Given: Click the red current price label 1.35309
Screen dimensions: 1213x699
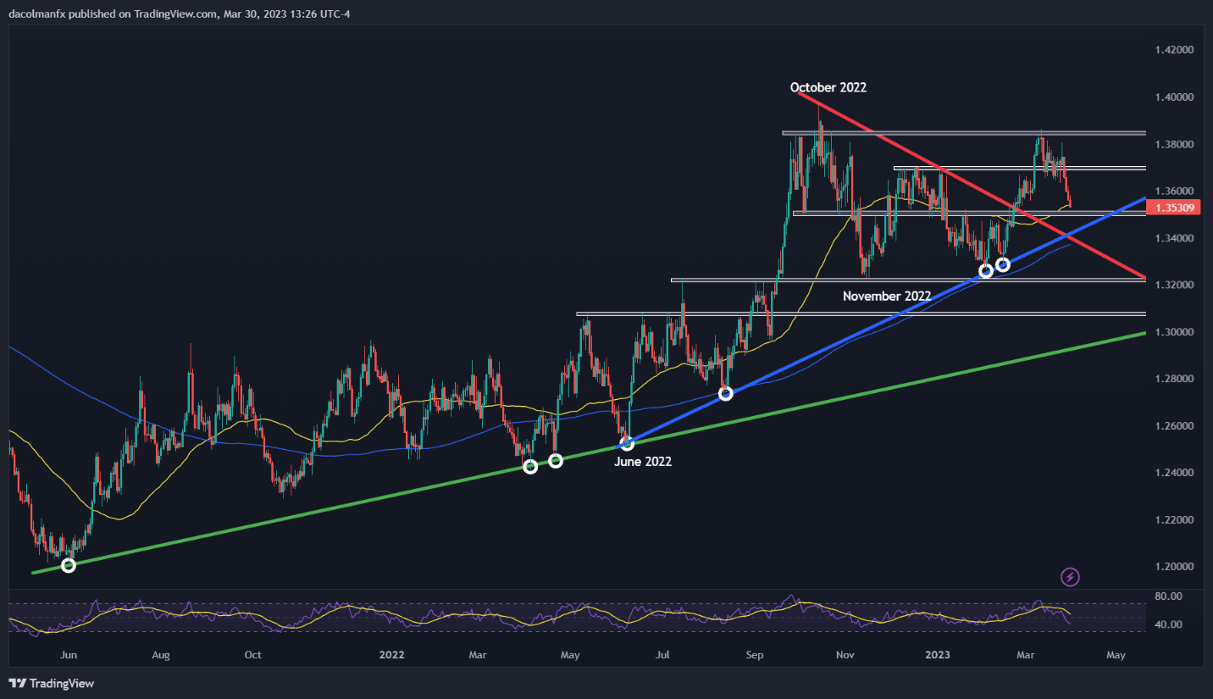Looking at the screenshot, I should click(x=1175, y=208).
